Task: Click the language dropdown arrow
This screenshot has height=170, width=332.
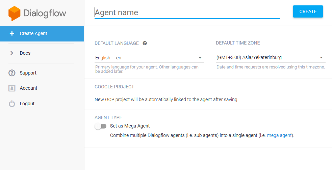Action: [x=200, y=58]
